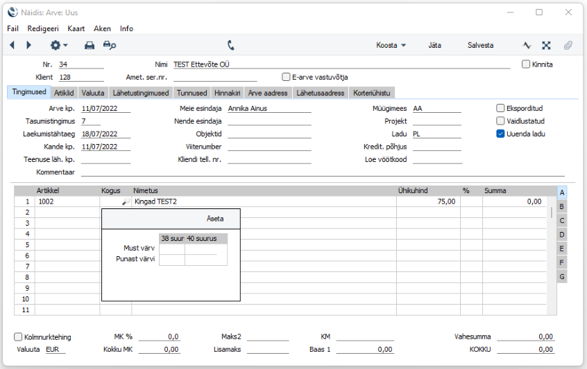Click Aseta in variety popup
587x369 pixels.
click(x=215, y=219)
